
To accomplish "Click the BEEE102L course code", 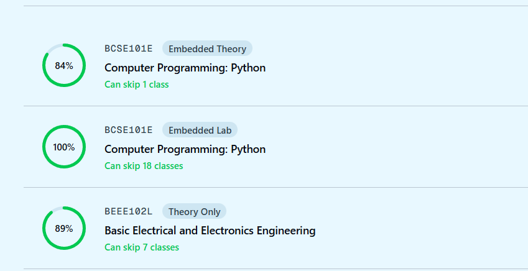I will pyautogui.click(x=128, y=211).
